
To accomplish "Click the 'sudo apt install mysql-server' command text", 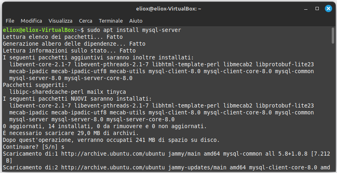I will pos(134,30).
